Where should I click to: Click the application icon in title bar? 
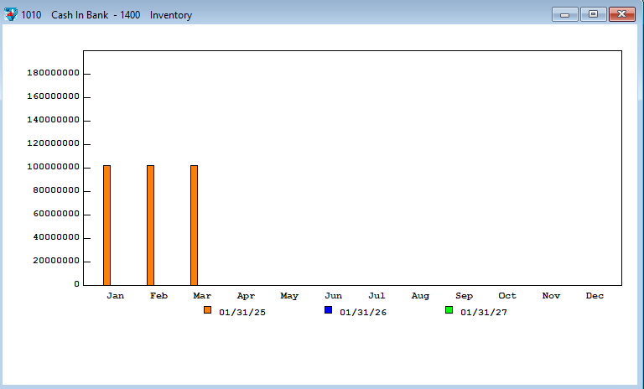(x=11, y=14)
